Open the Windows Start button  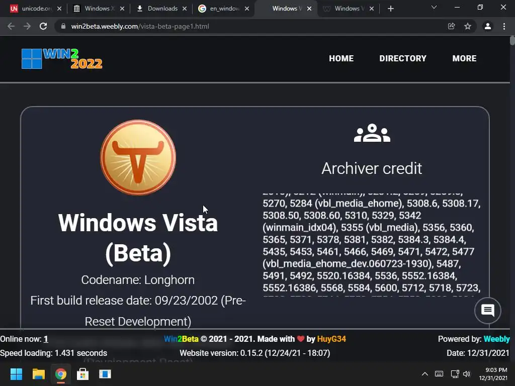click(16, 374)
